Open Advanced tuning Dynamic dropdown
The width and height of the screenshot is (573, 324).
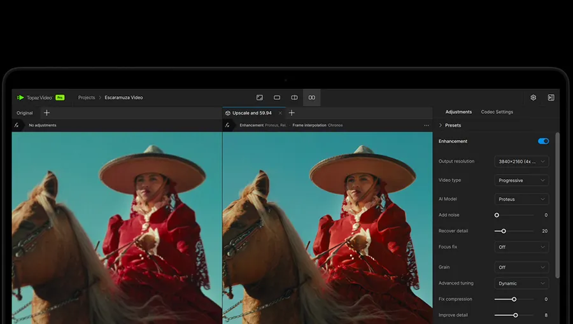click(x=521, y=283)
